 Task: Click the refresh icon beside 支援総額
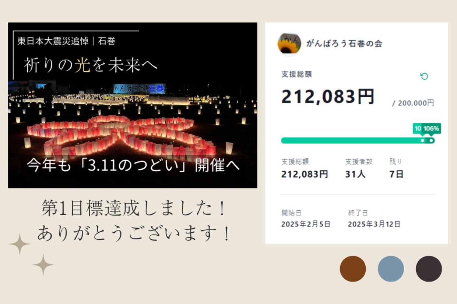424,76
